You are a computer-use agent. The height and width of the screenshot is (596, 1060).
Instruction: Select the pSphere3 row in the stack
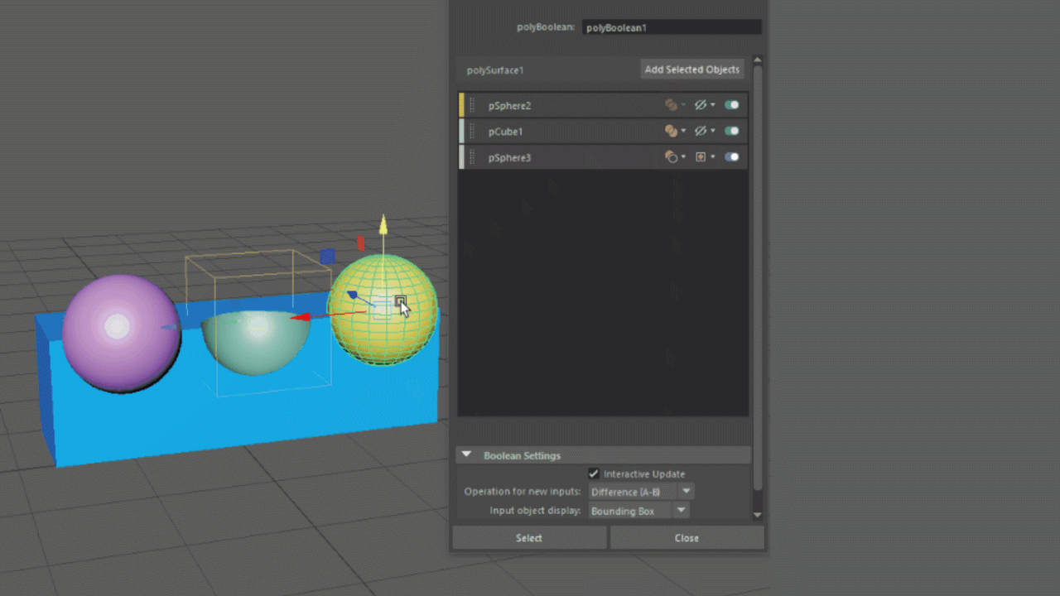click(603, 156)
